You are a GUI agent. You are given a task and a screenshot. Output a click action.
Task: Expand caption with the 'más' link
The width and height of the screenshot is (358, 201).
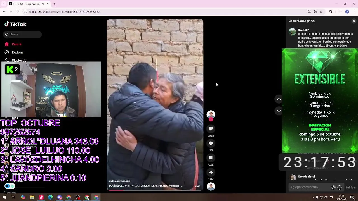pos(197,186)
